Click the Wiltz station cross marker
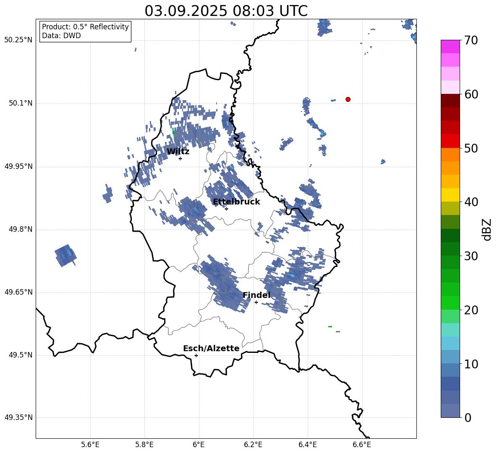This screenshot has width=497, height=453. (180, 158)
